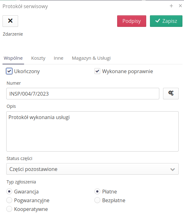Click the plus icon in header
This screenshot has height=220, width=184.
[171, 6]
